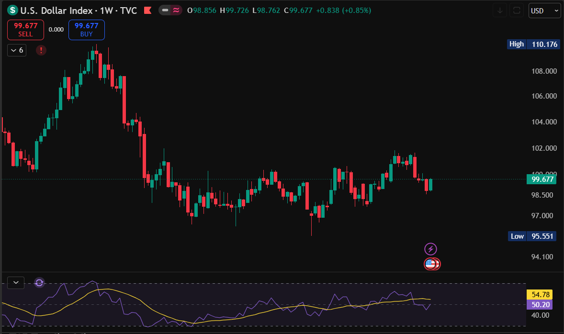This screenshot has width=564, height=334.
Task: Click the BUY 99.677 button
Action: point(86,30)
